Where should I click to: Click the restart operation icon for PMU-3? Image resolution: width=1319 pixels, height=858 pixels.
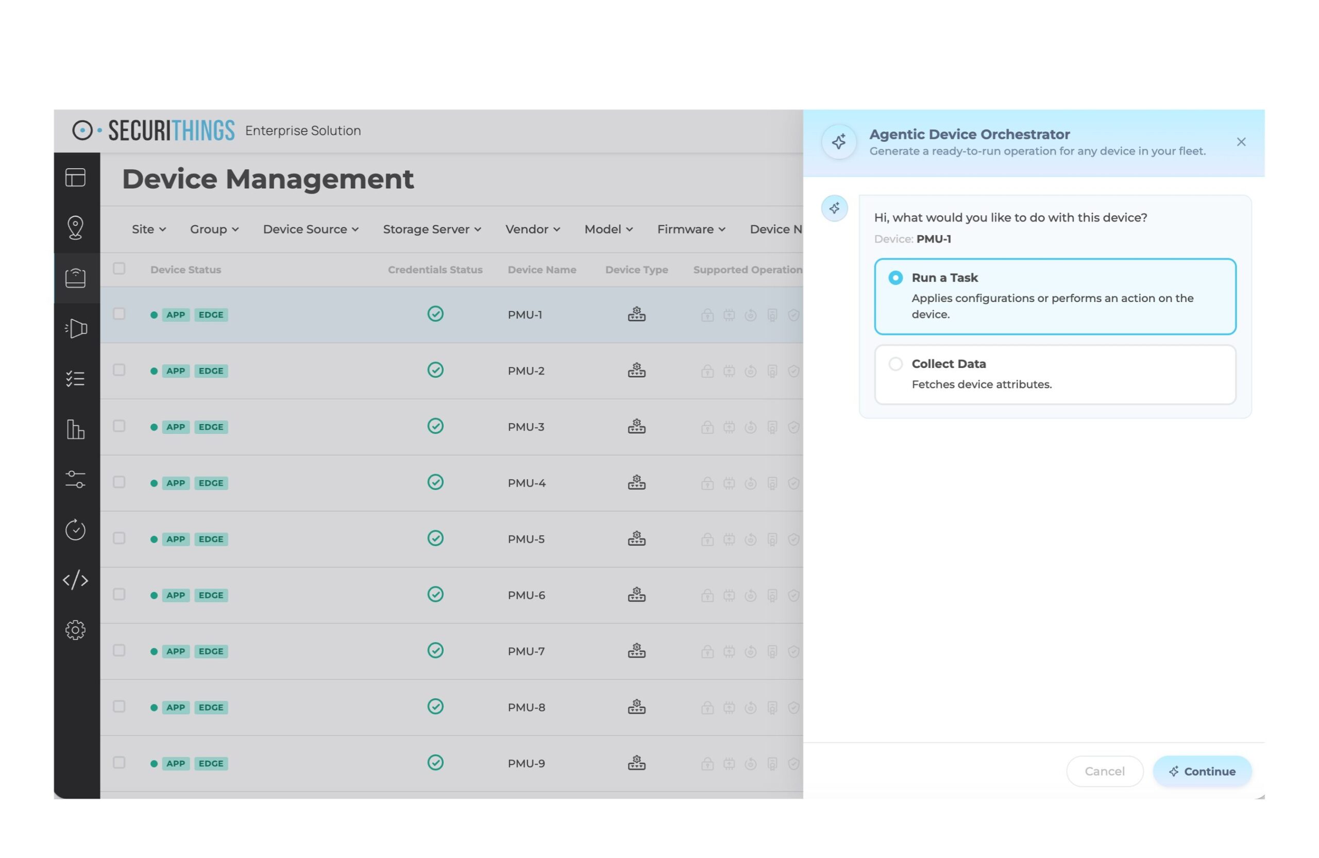[751, 427]
